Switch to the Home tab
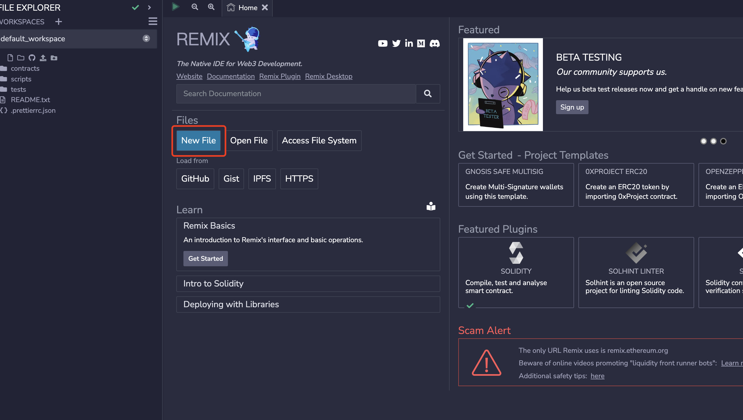Image resolution: width=743 pixels, height=420 pixels. click(x=247, y=8)
